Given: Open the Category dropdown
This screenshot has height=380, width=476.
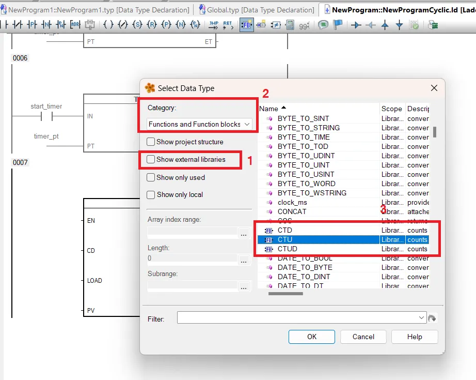Looking at the screenshot, I should point(199,124).
